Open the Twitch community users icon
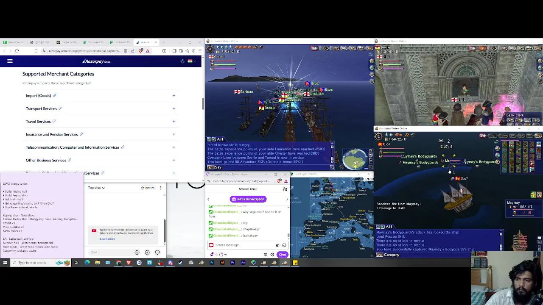Screen dimensions: 543x305 coord(285,189)
